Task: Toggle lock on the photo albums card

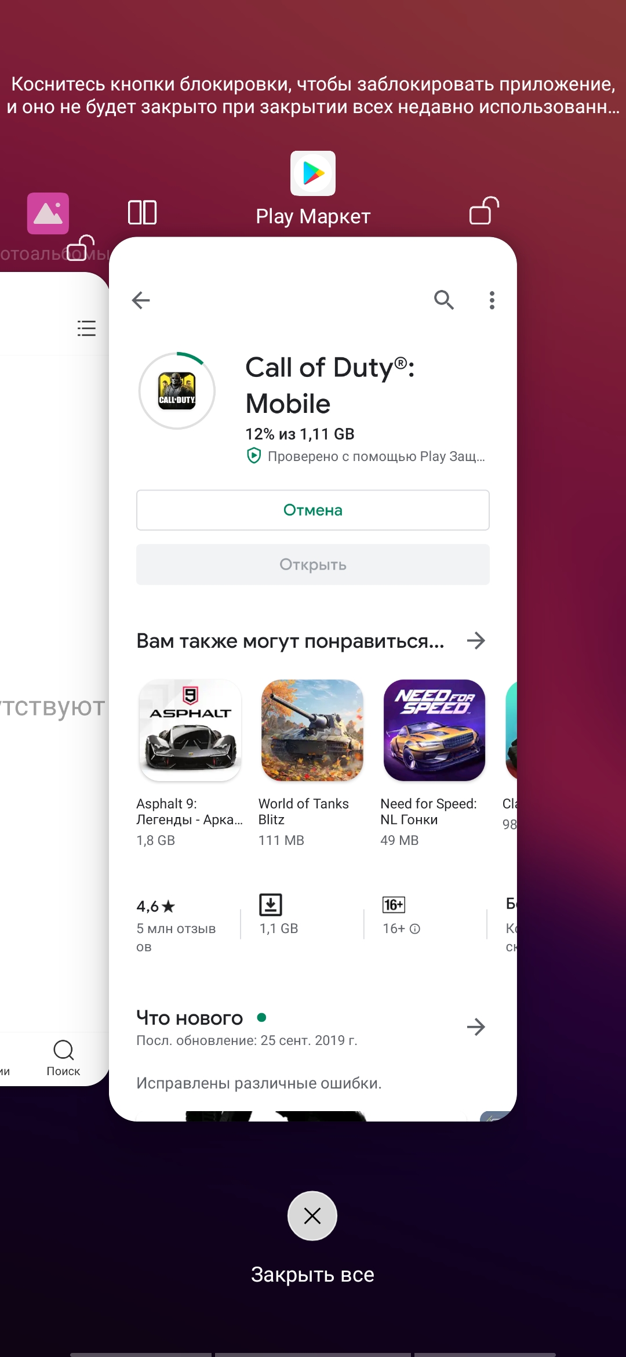Action: tap(81, 248)
